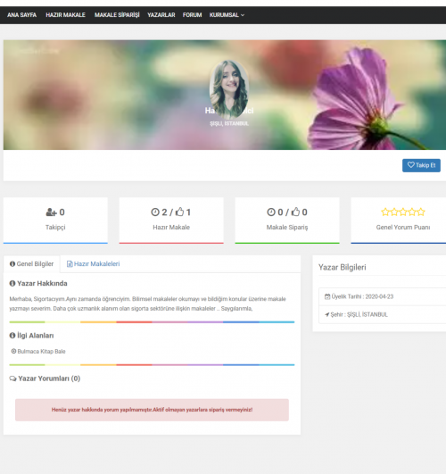Click the calendar icon beside Üyelik Tarihi
This screenshot has width=446, height=474.
pyautogui.click(x=327, y=296)
